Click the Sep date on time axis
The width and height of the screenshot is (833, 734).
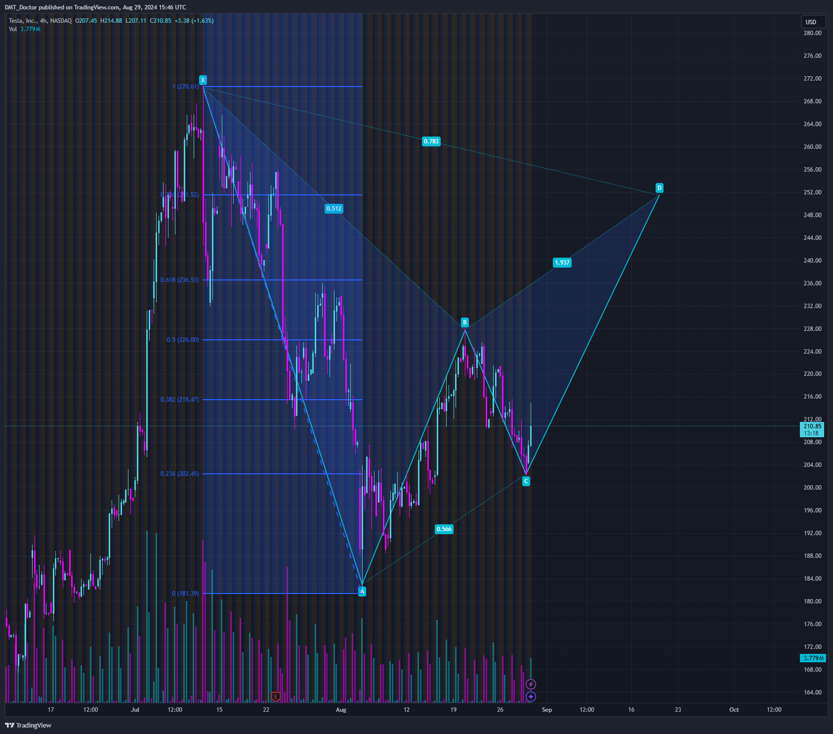pyautogui.click(x=547, y=710)
